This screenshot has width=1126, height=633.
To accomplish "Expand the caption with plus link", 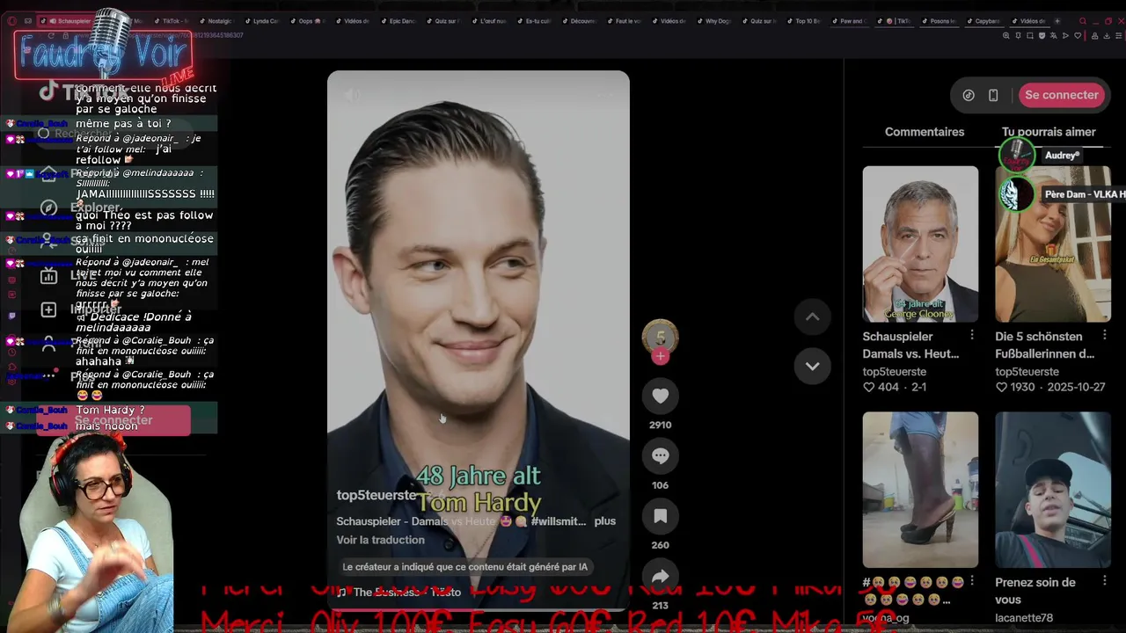I will coord(605,521).
